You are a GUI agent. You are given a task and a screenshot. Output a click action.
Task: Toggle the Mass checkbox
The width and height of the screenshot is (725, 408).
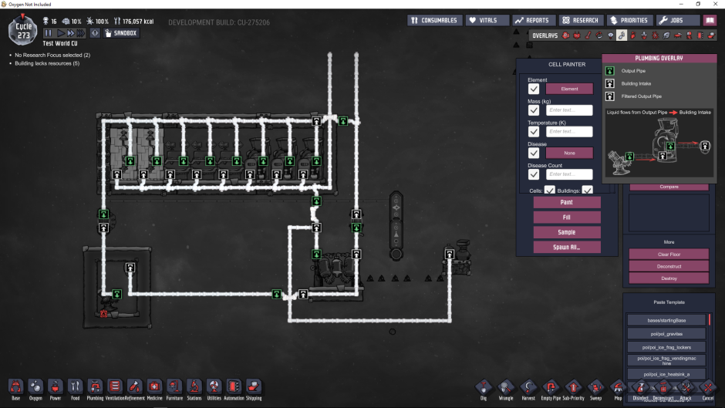click(x=534, y=110)
